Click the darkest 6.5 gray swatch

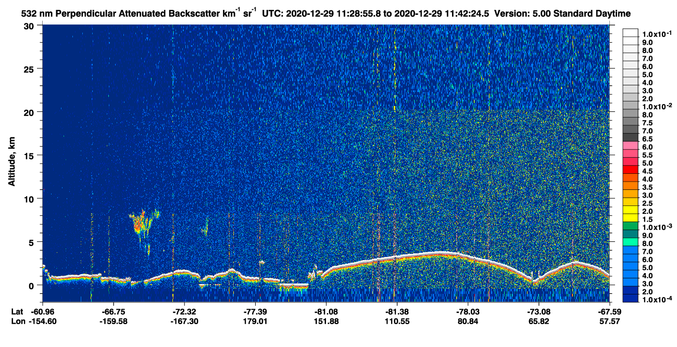pos(630,138)
